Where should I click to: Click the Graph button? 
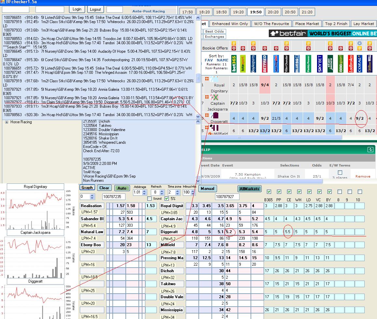87,188
